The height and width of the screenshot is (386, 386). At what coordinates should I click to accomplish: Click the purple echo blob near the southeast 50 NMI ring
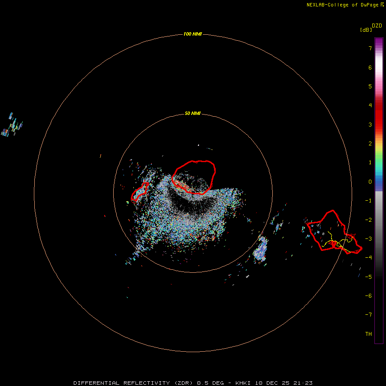[260, 249]
